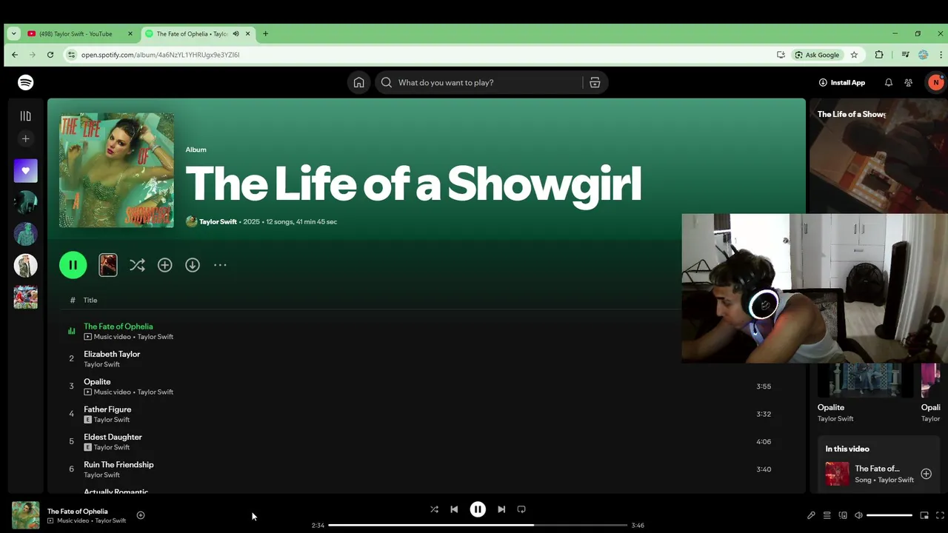Add current song to Liked Songs
This screenshot has height=533, width=948.
coord(141,515)
